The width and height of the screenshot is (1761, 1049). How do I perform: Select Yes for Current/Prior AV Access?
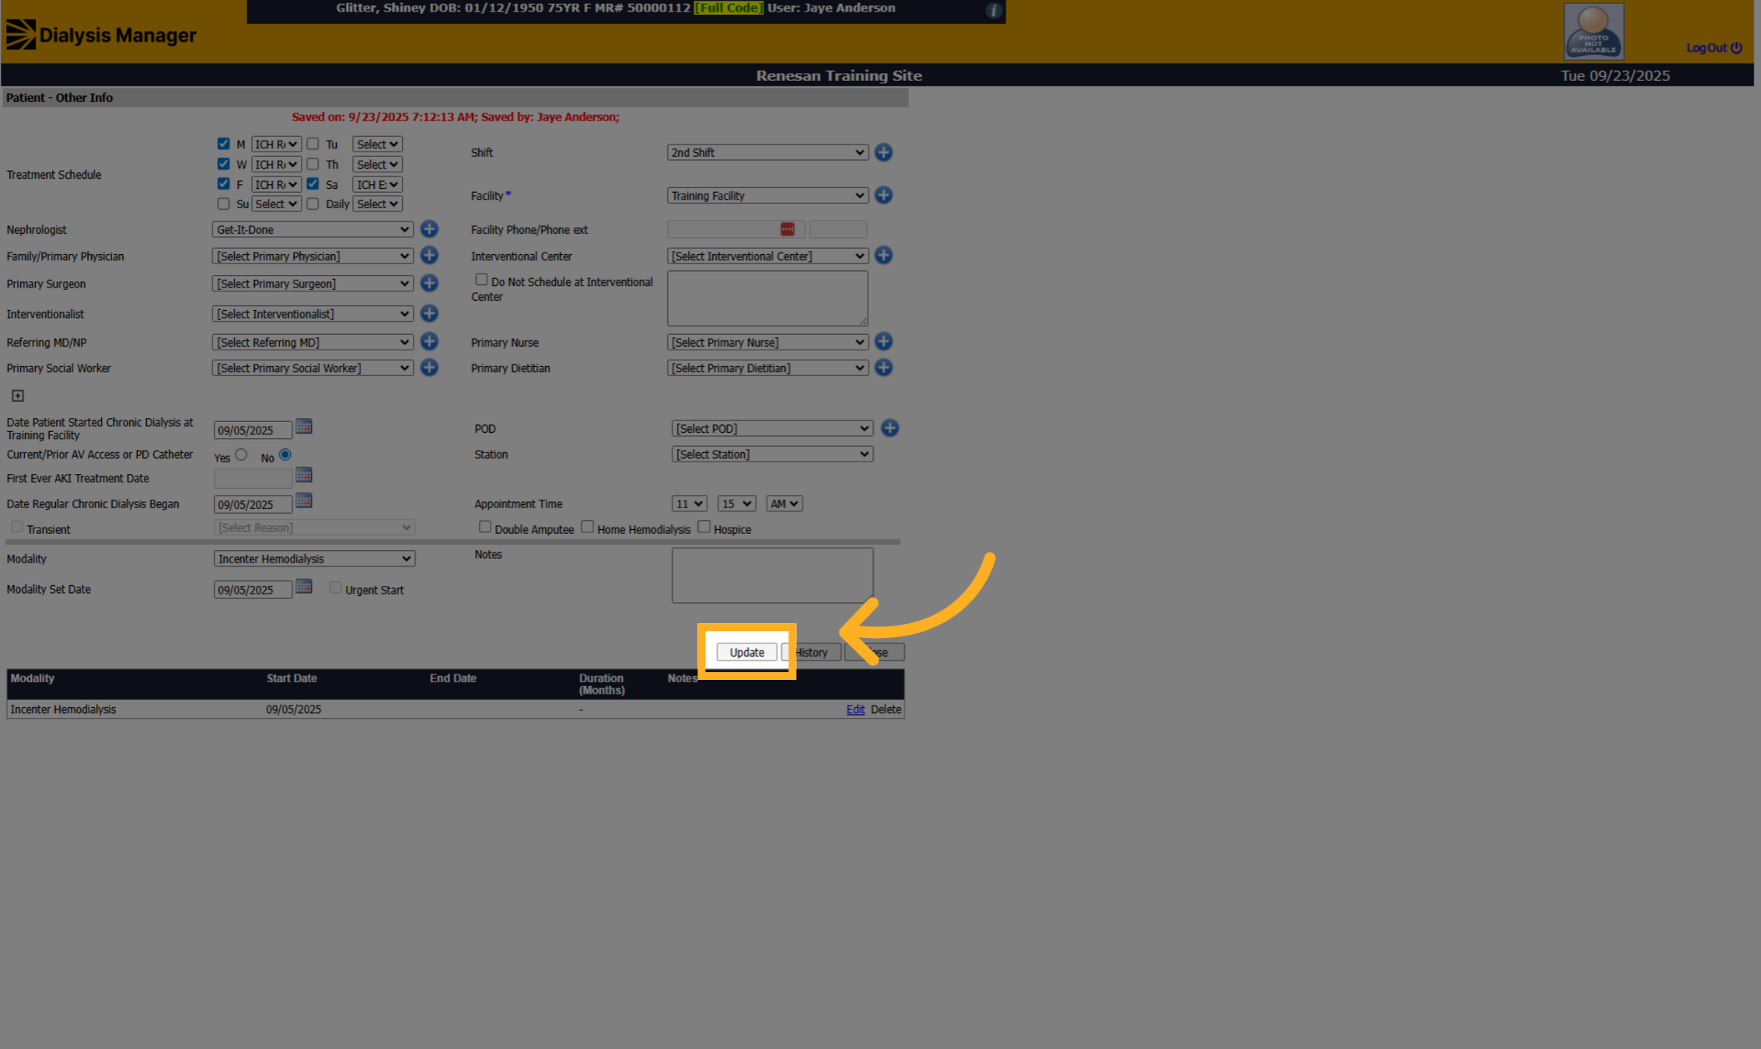coord(241,455)
